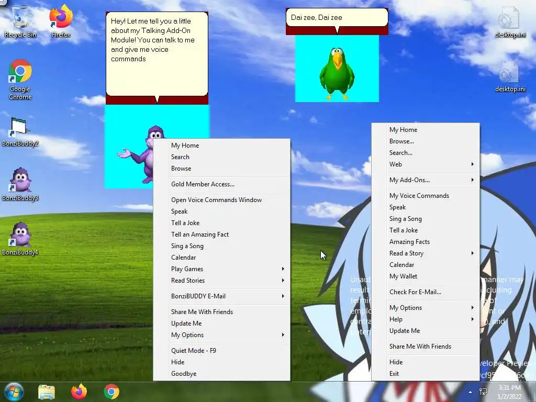Screen dimensions: 536x402
Task: Click the 'Dai zee, Dai zee' speech bubble
Action: tap(337, 18)
